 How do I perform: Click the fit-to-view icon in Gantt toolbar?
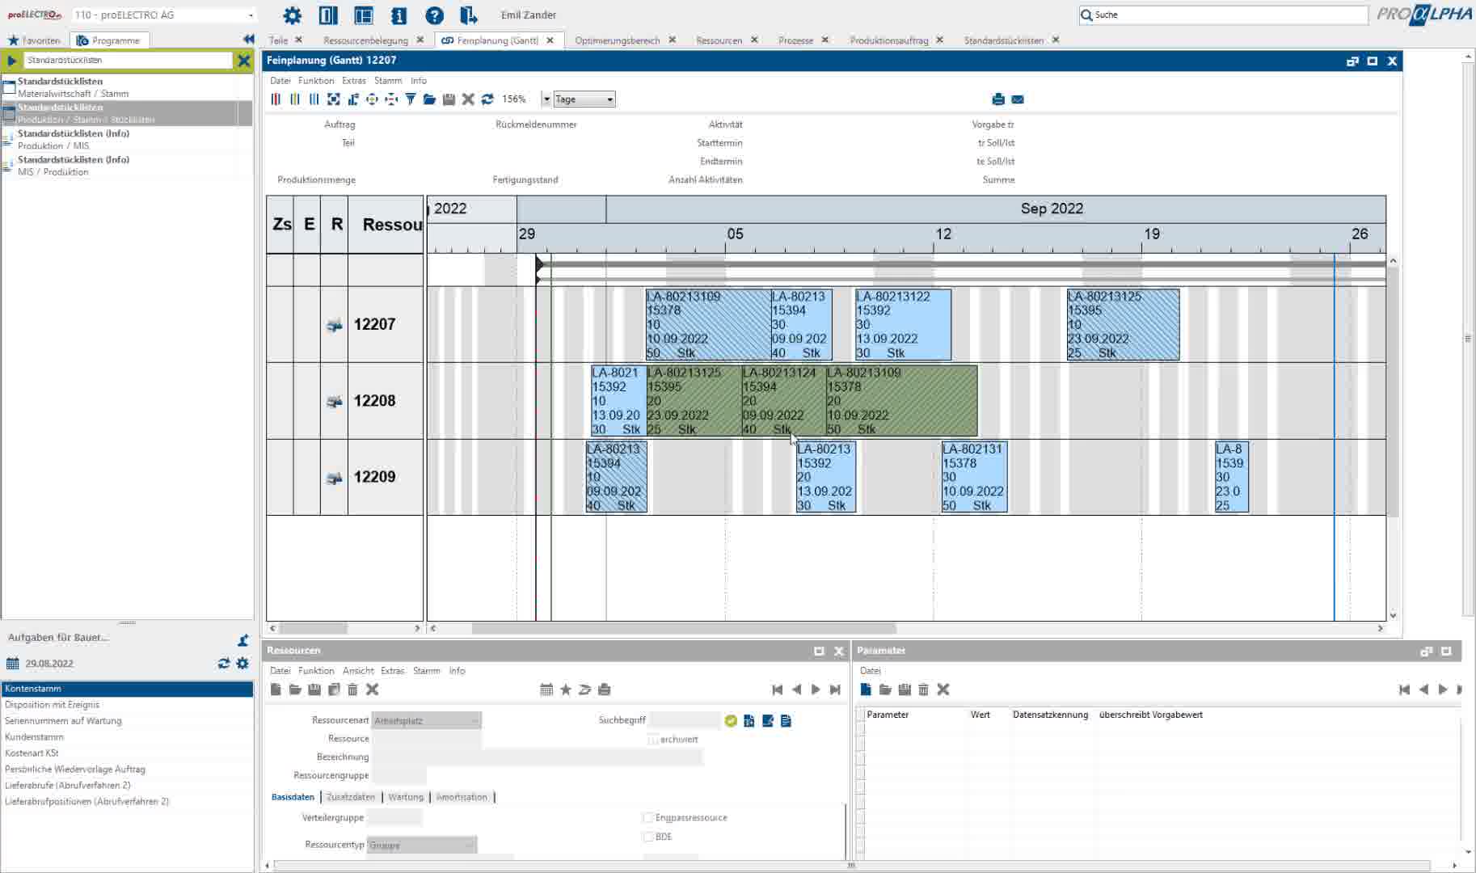[334, 99]
